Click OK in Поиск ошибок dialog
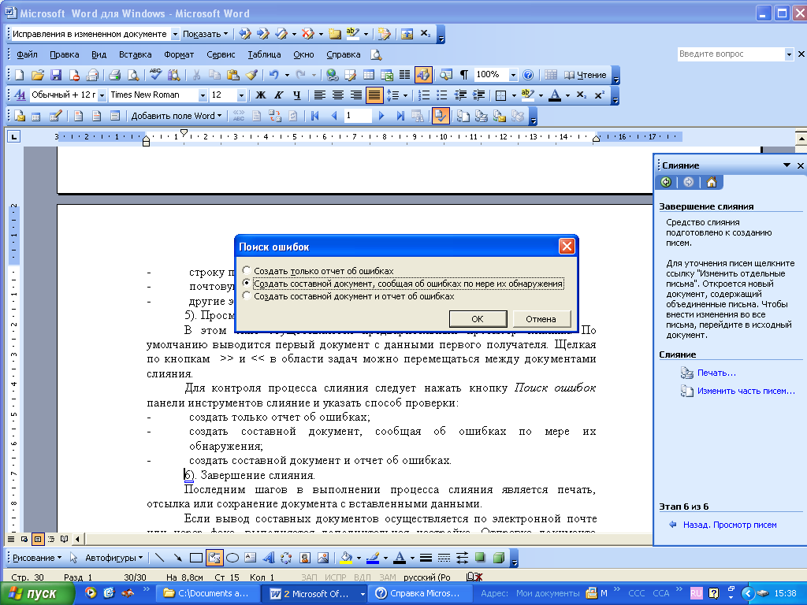 (478, 319)
